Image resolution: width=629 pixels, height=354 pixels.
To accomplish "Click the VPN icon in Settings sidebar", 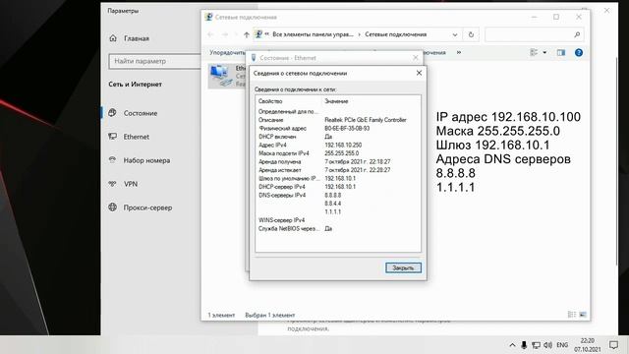I will click(113, 184).
